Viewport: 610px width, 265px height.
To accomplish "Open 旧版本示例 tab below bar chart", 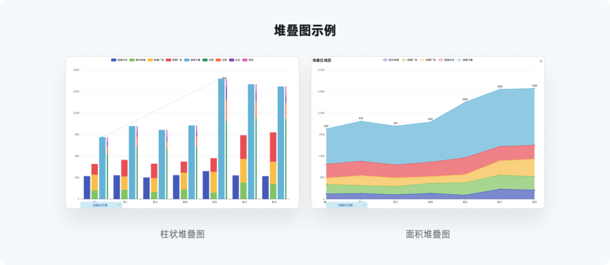I will [x=99, y=205].
